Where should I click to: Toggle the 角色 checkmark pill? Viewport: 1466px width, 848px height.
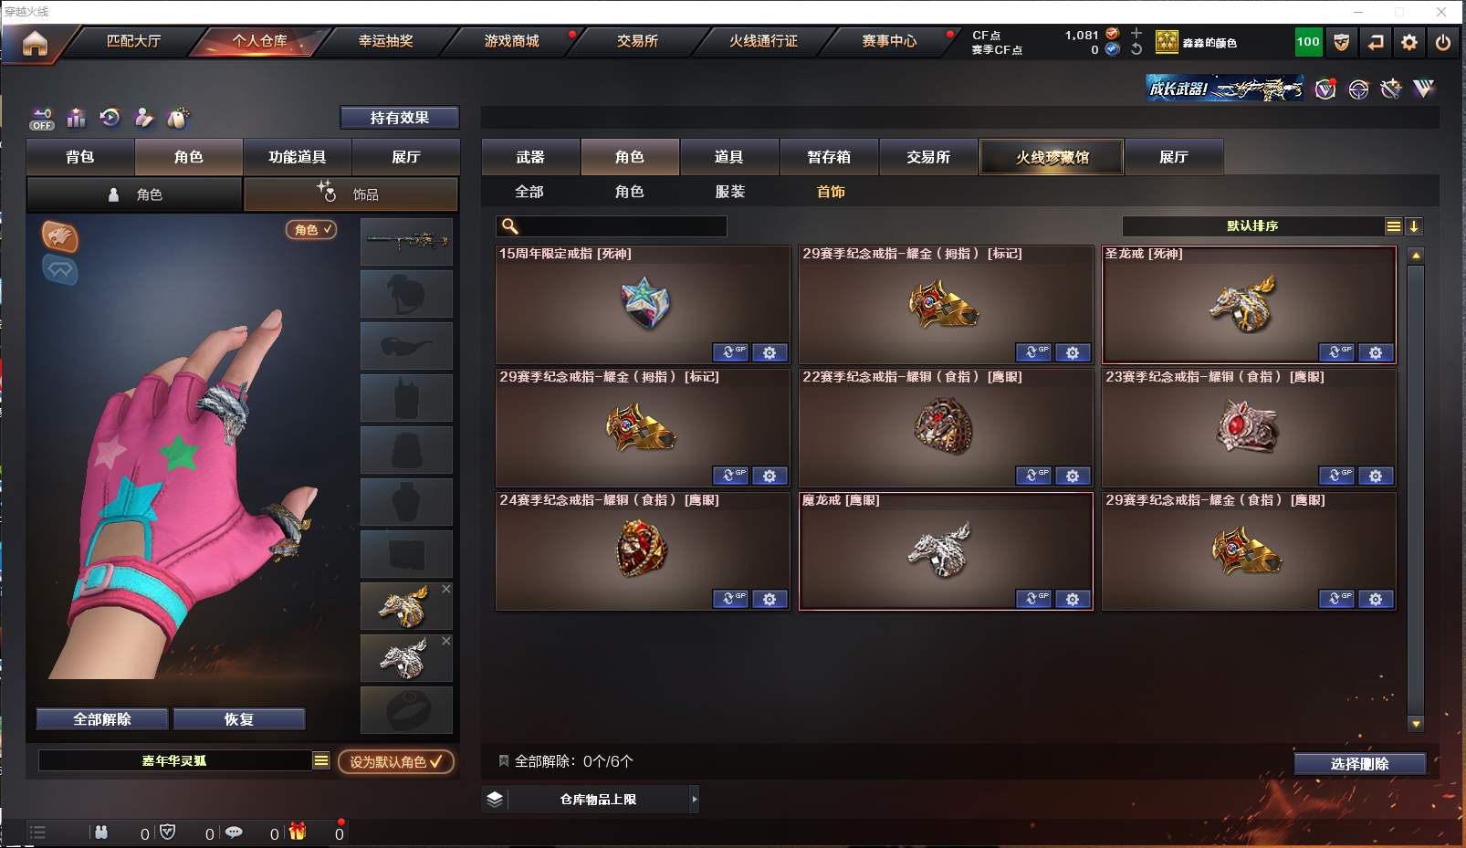pyautogui.click(x=311, y=230)
